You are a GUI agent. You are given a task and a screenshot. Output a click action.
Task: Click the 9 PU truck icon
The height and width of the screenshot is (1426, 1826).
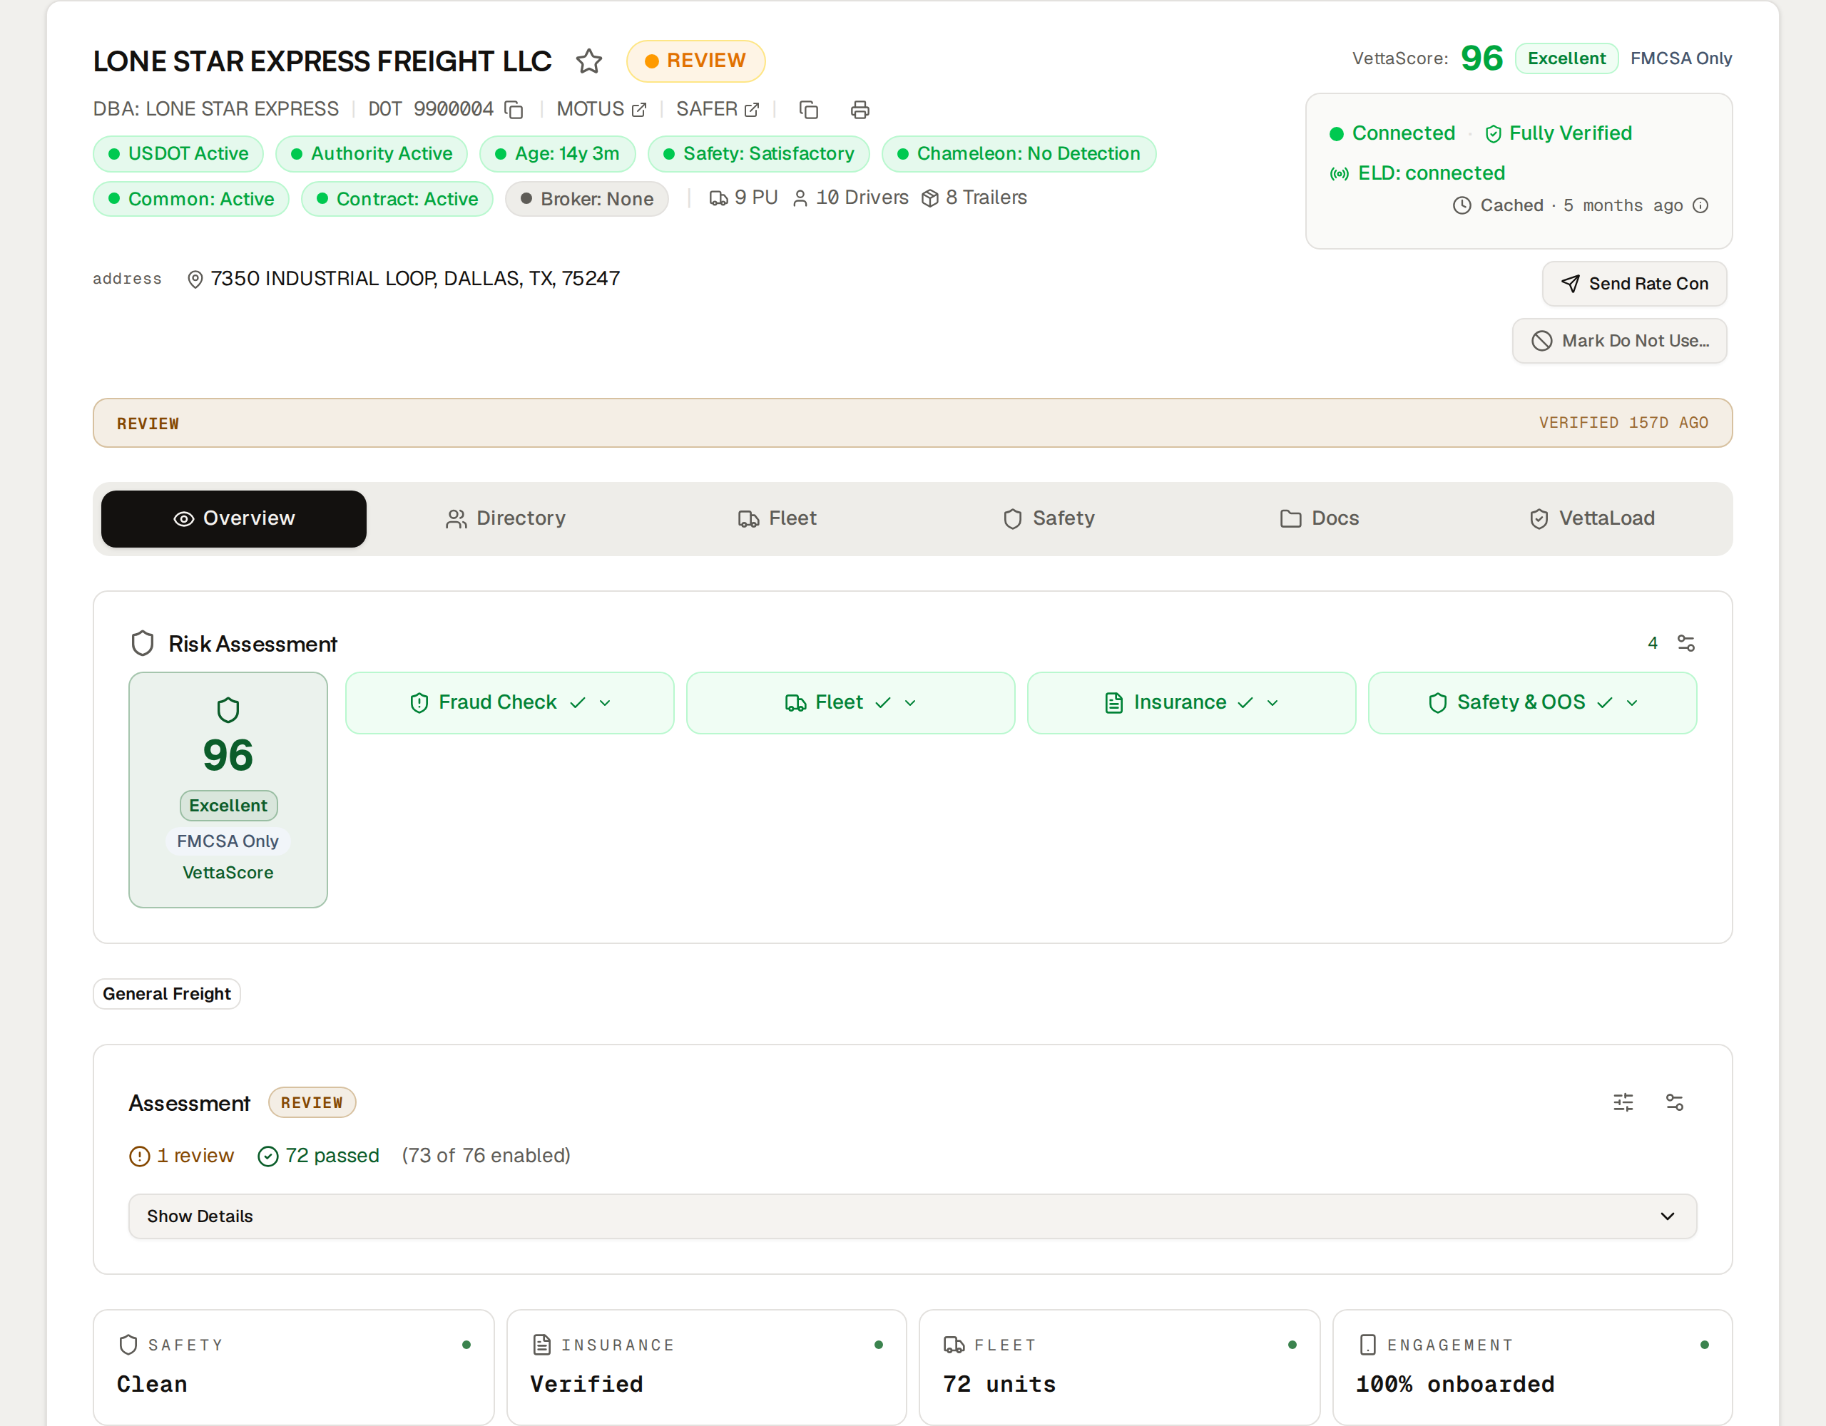[718, 199]
